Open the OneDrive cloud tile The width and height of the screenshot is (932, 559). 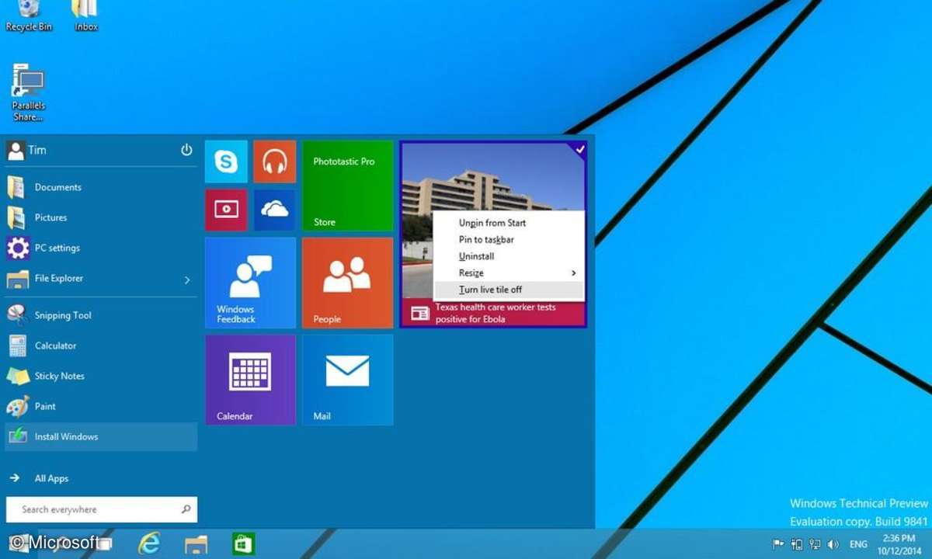(x=274, y=210)
